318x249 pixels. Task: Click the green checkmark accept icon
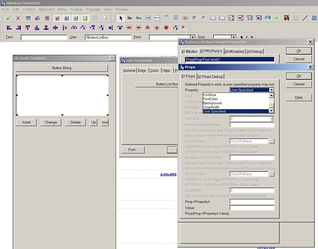tap(8, 18)
